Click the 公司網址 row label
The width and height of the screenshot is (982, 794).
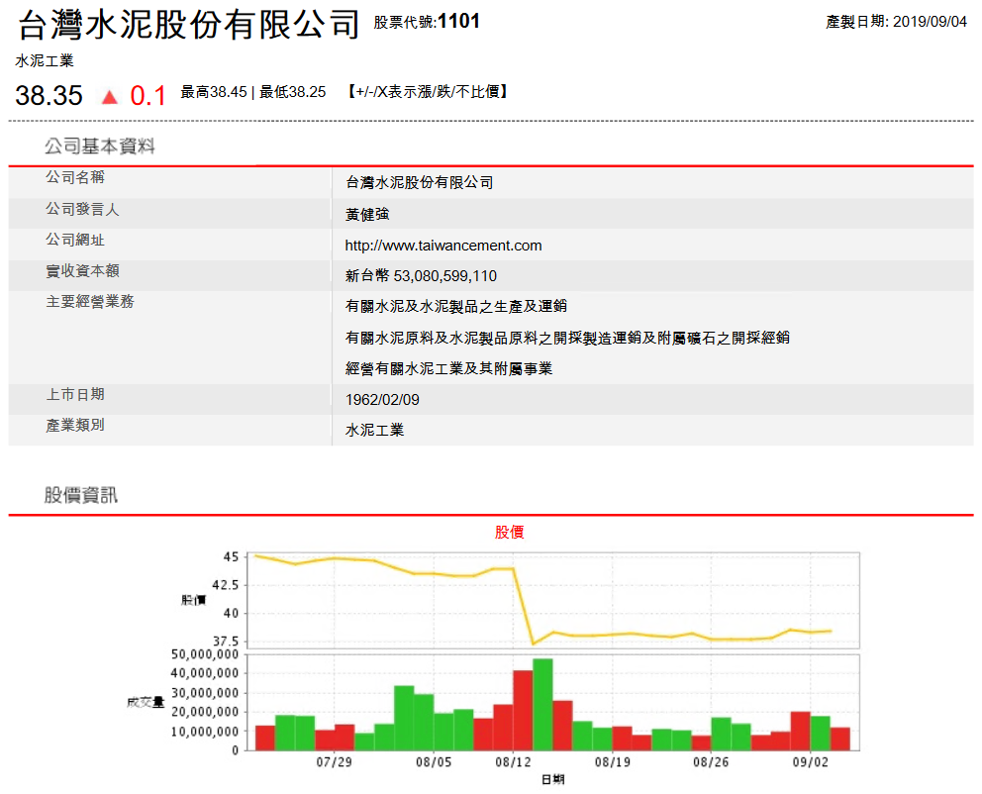point(74,240)
